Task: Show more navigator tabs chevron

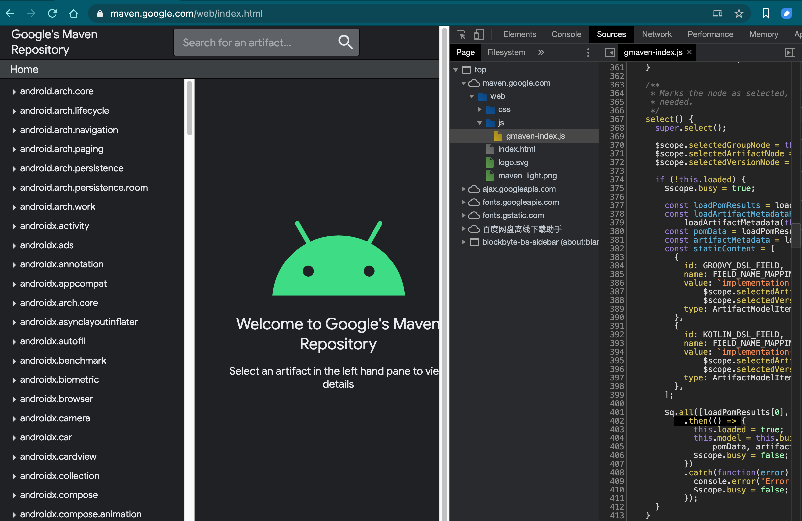Action: pyautogui.click(x=541, y=53)
